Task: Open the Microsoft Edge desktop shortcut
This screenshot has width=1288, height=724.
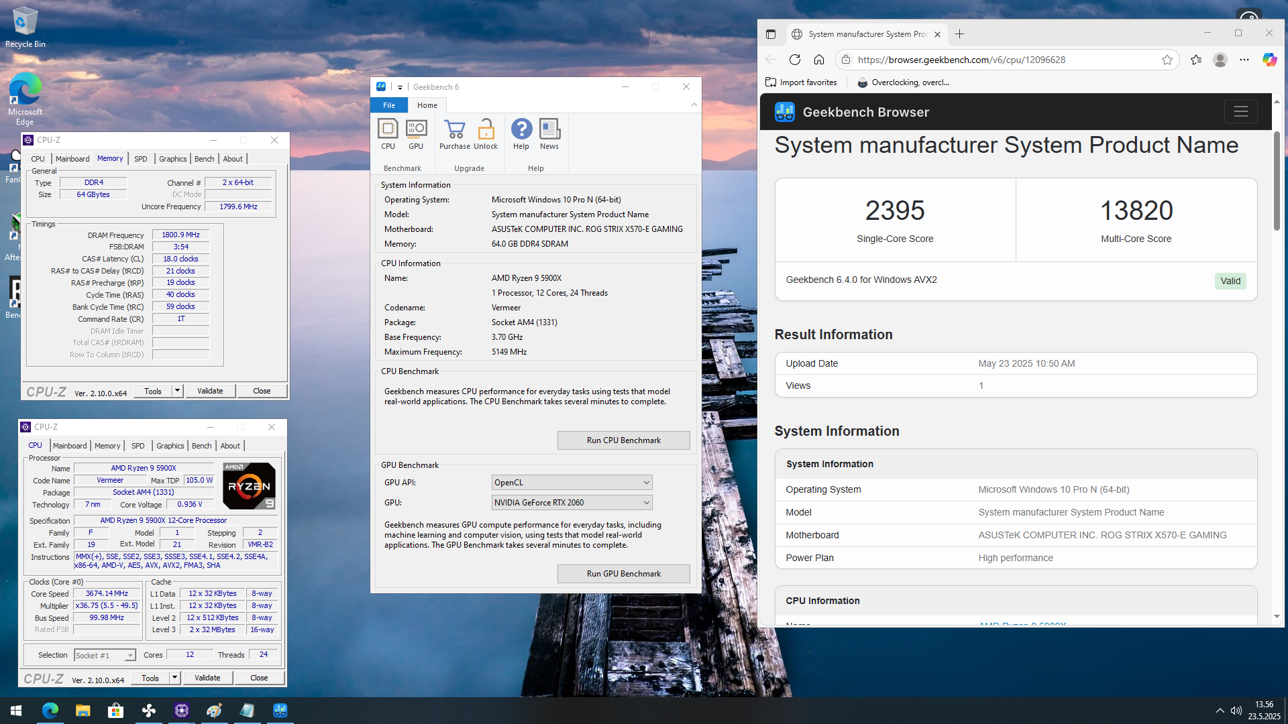Action: [25, 99]
